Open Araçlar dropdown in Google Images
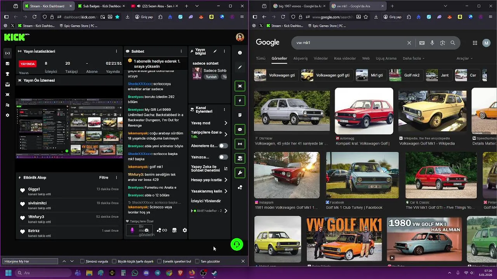Viewport: 497px width, 279px height. point(464,59)
